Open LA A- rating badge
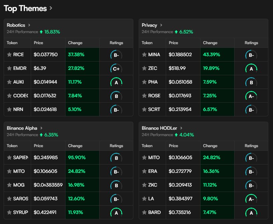 coord(251,199)
